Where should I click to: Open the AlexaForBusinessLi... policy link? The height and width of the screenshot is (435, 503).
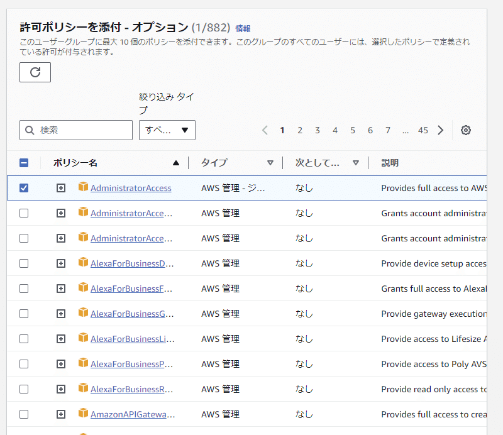click(133, 339)
